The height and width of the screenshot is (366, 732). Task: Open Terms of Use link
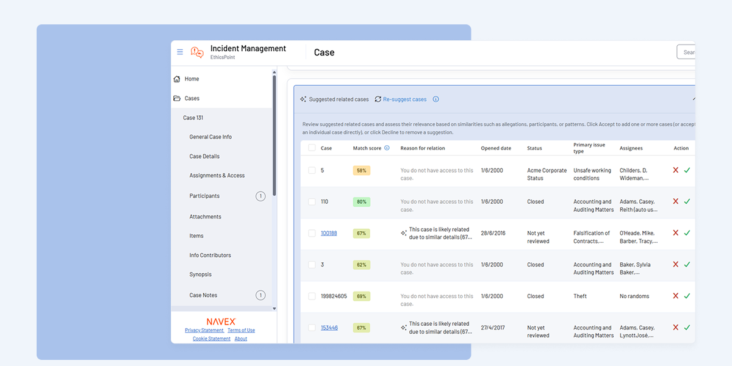[x=241, y=330]
